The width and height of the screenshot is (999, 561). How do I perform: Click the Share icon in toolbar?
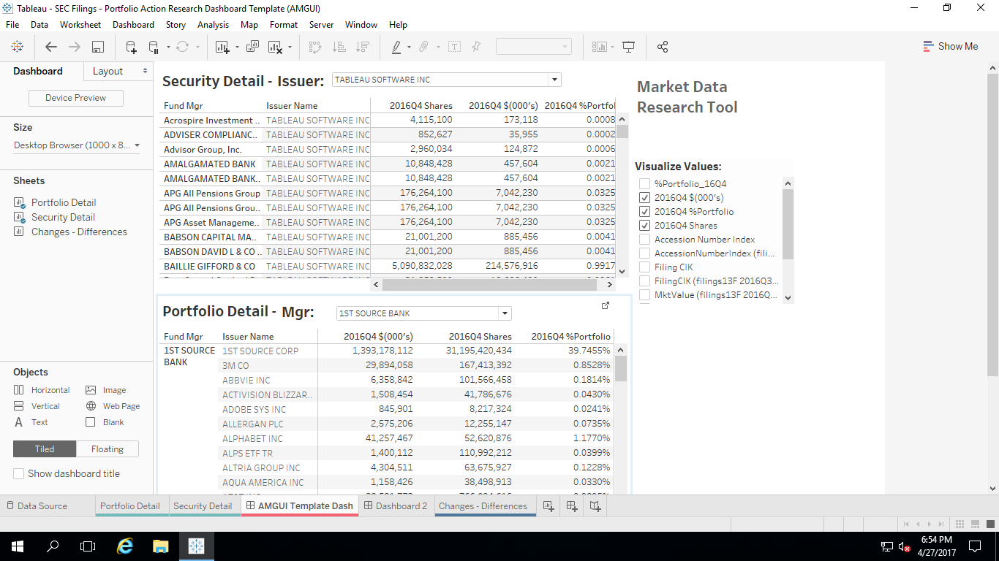[663, 47]
